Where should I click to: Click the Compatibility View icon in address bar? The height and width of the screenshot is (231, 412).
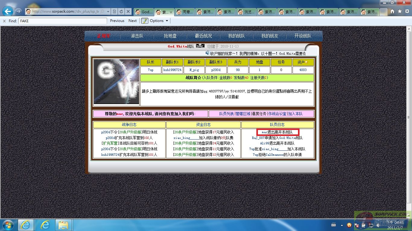115,11
